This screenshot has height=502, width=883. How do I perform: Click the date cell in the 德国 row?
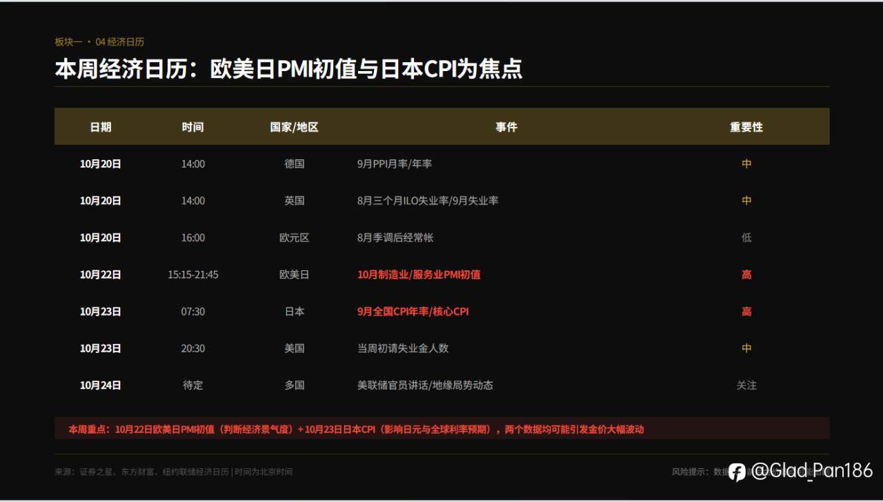coord(101,164)
